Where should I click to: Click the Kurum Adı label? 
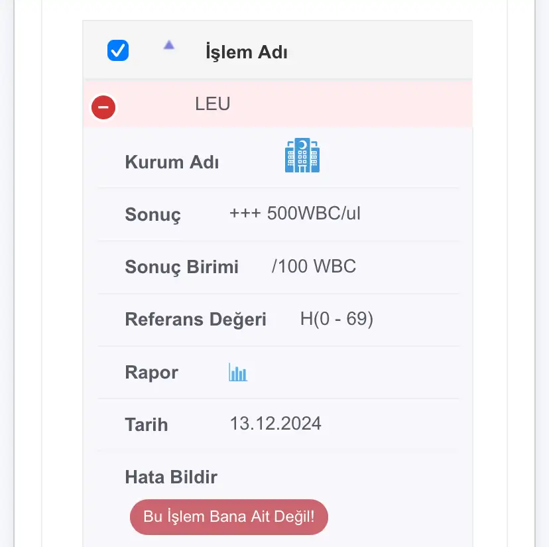tap(172, 162)
